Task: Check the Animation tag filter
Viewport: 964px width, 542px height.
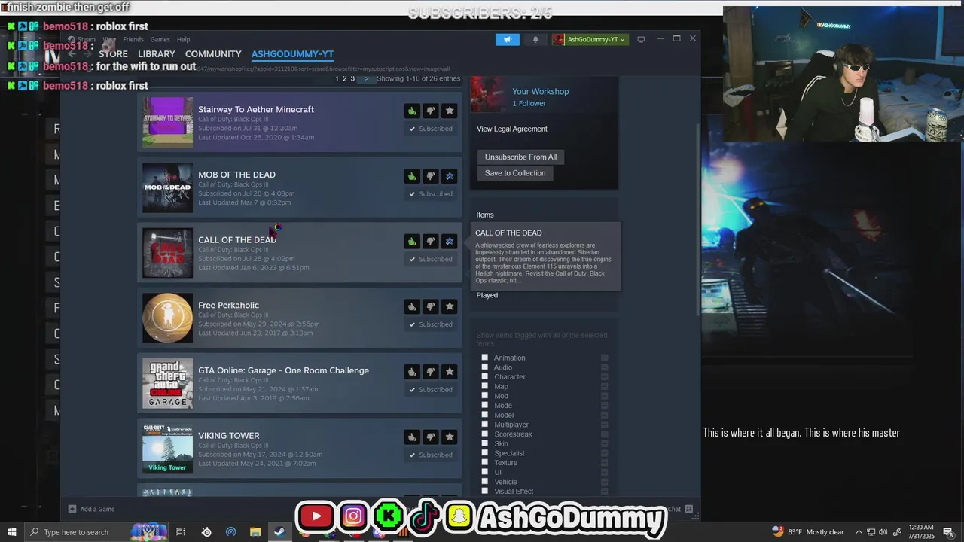Action: pos(485,358)
